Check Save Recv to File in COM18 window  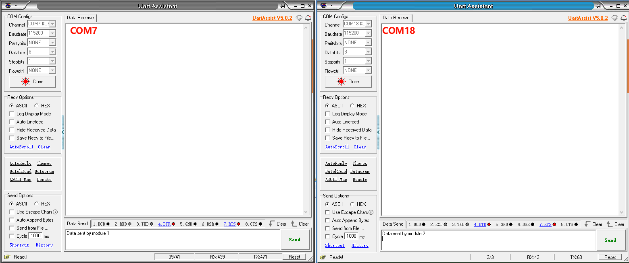tap(327, 138)
